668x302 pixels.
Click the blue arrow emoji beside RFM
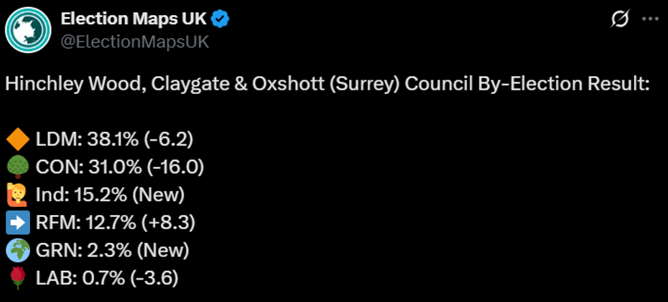tap(16, 222)
